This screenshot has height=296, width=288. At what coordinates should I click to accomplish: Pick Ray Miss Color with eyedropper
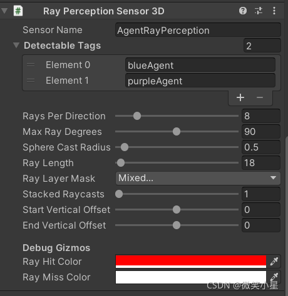coord(274,277)
